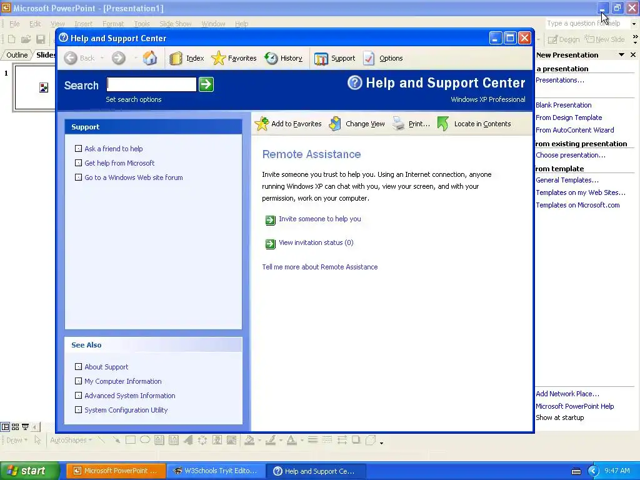Open PowerPoint File menu
Screen dimensions: 640x480
tap(14, 24)
